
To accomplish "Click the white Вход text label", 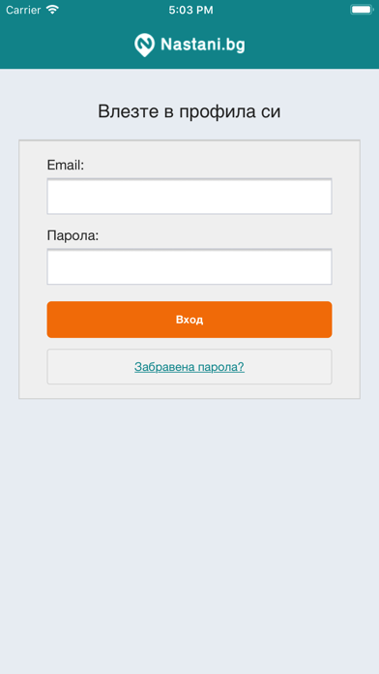I will 189,320.
